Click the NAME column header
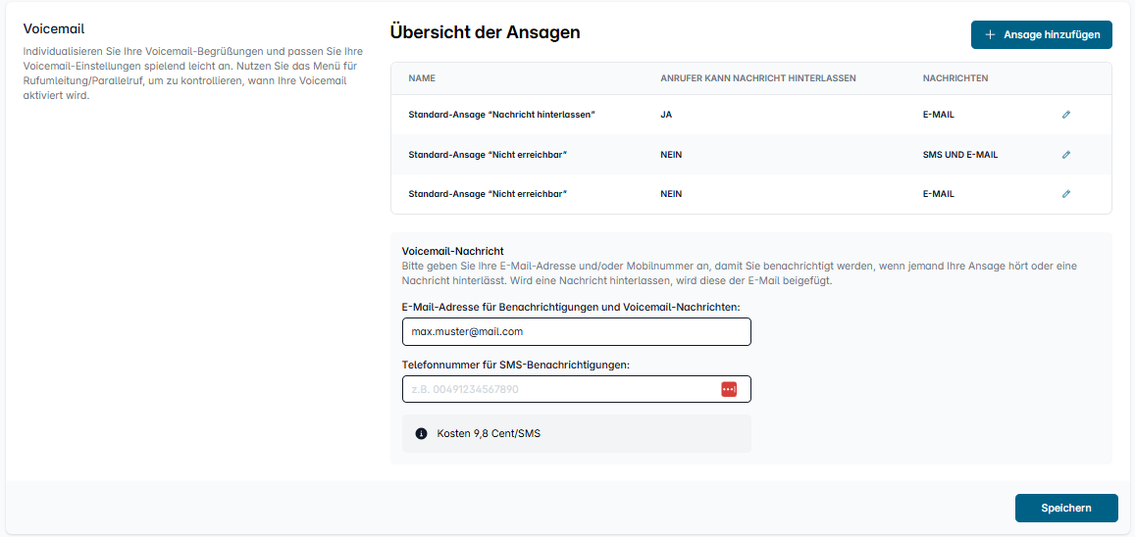 point(422,78)
